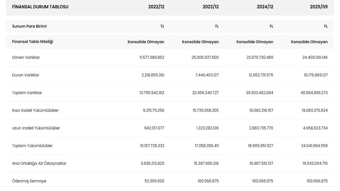Click the Duran Varlıklar row label
340x191 pixels.
pyautogui.click(x=25, y=75)
